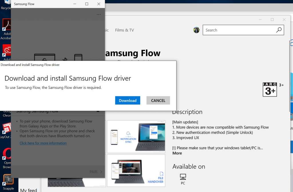Viewport: 293px width, 192px height.
Task: Click the Download button in the driver dialog
Action: click(x=128, y=100)
